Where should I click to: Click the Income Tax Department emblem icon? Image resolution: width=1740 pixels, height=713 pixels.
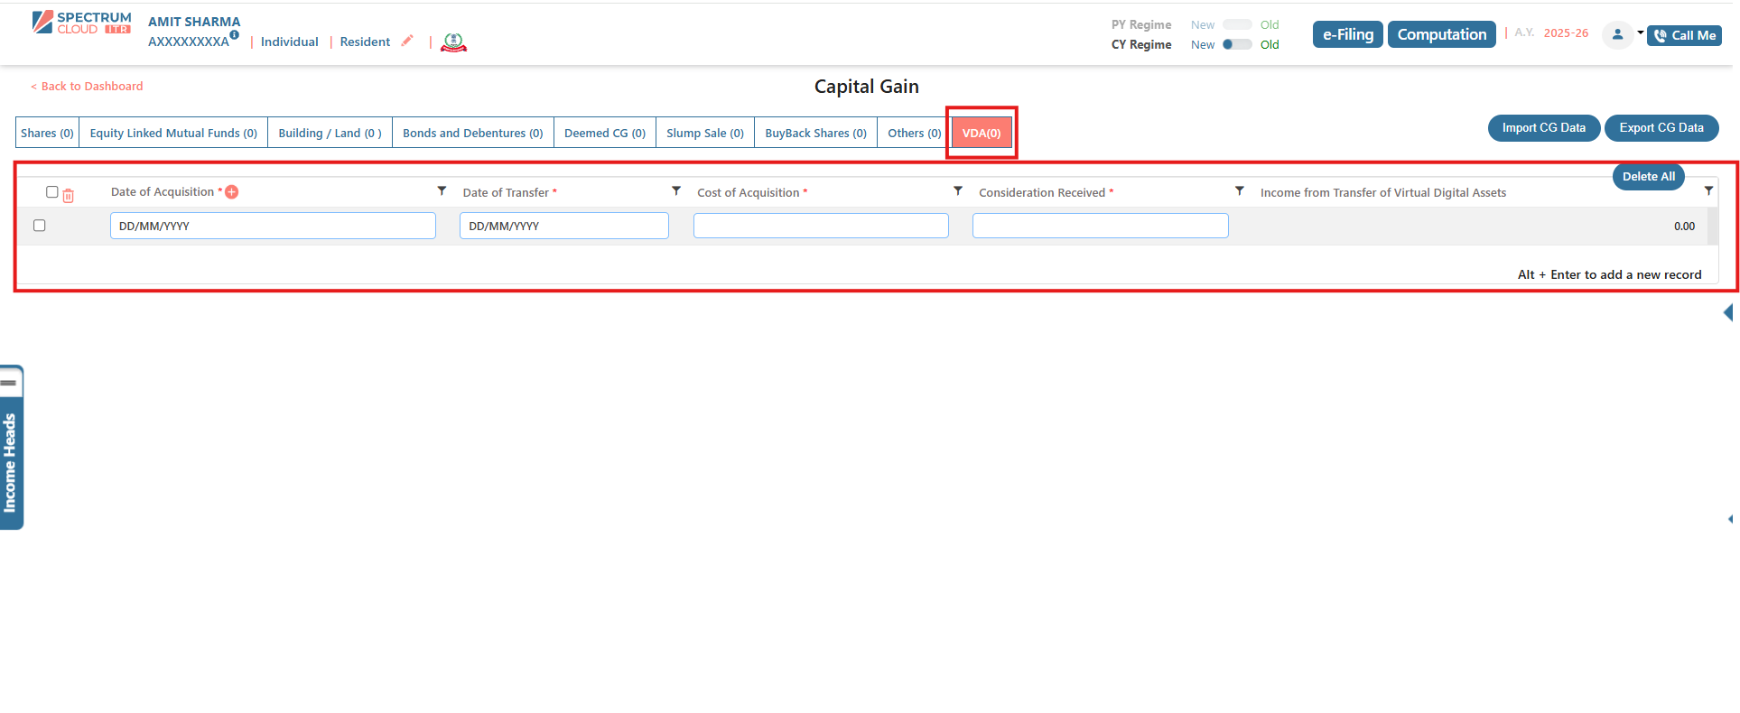[453, 42]
